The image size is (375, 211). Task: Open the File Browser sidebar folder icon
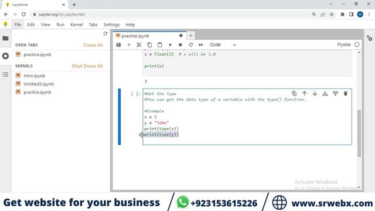(x=5, y=38)
